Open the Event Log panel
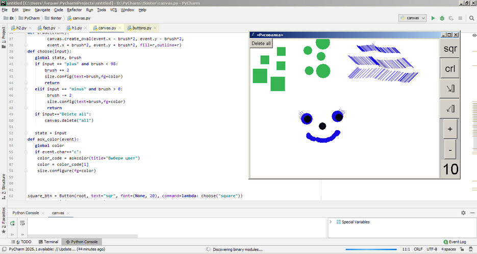The image size is (477, 254). (x=455, y=242)
